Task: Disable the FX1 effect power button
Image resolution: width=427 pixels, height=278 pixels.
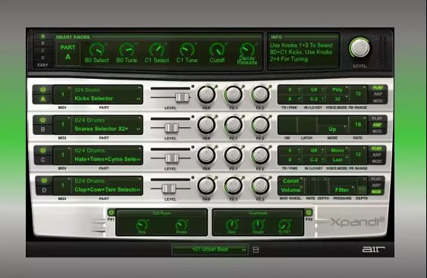Action: 111,212
